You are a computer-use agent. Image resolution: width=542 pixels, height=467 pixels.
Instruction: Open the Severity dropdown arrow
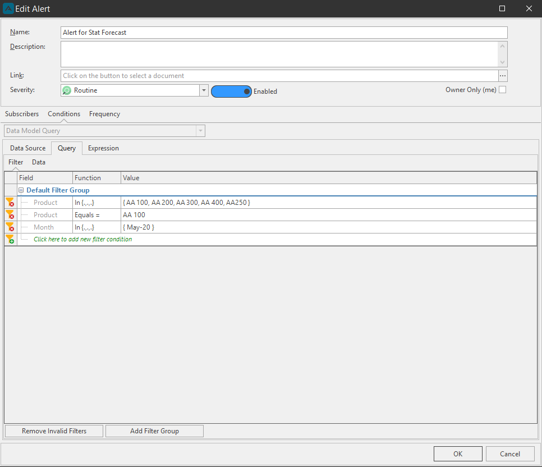(204, 90)
